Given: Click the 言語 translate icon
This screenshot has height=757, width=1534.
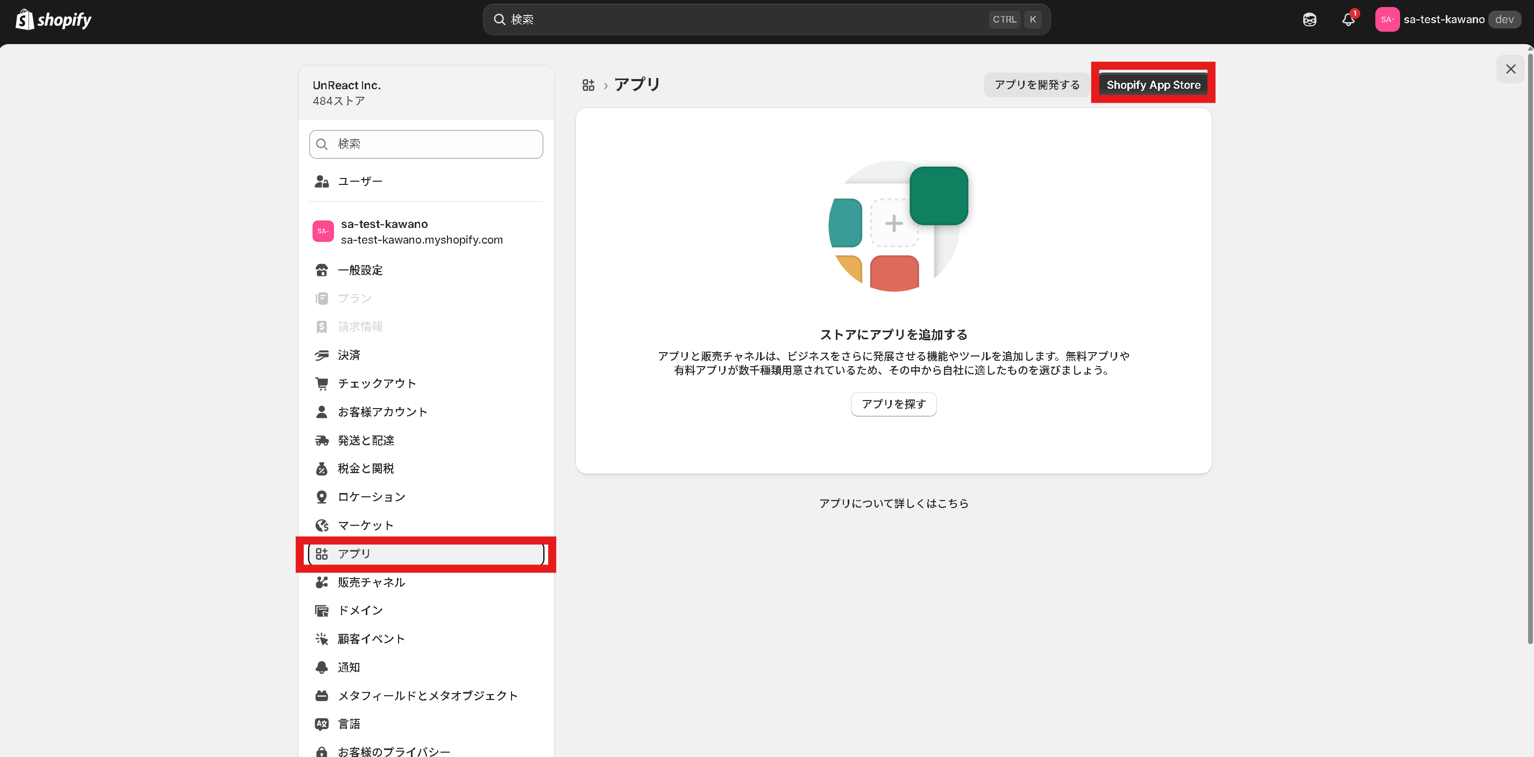Looking at the screenshot, I should click(x=322, y=724).
